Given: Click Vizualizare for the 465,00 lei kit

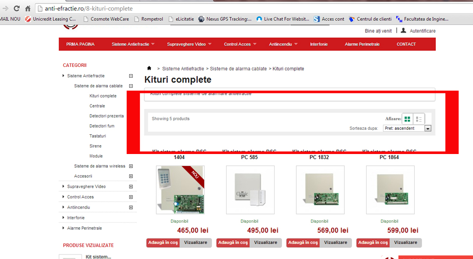Looking at the screenshot, I should click(195, 243).
